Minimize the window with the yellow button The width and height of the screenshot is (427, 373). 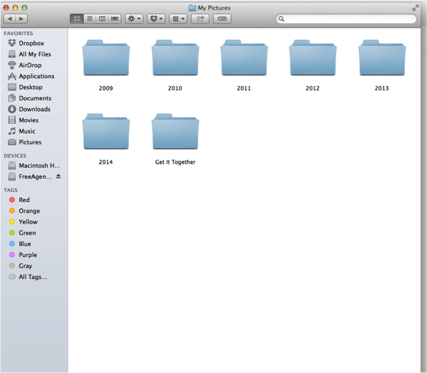[15, 8]
